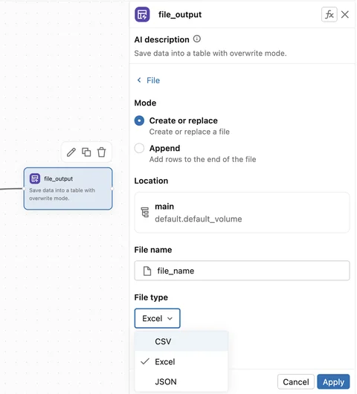Click the 'Save data into a table' description text

[210, 54]
